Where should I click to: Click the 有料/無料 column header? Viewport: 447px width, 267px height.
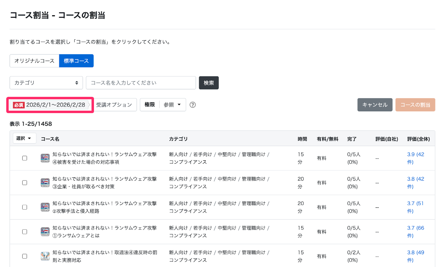coord(328,139)
